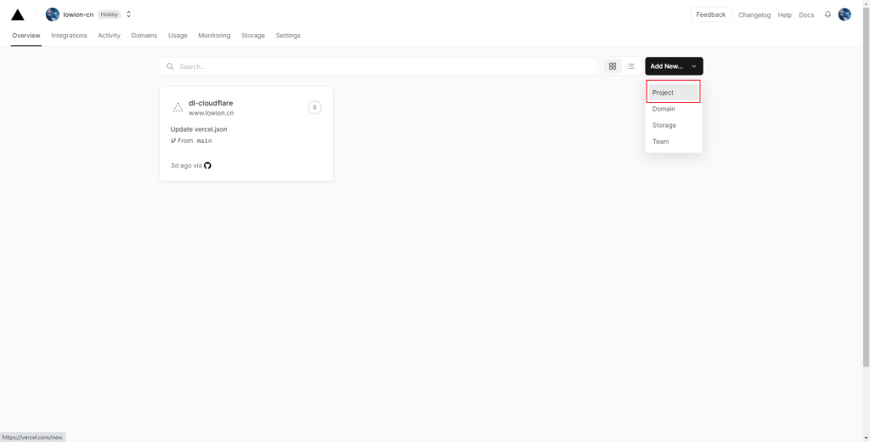This screenshot has height=442, width=870.
Task: Open the Usage tab
Action: 178,36
